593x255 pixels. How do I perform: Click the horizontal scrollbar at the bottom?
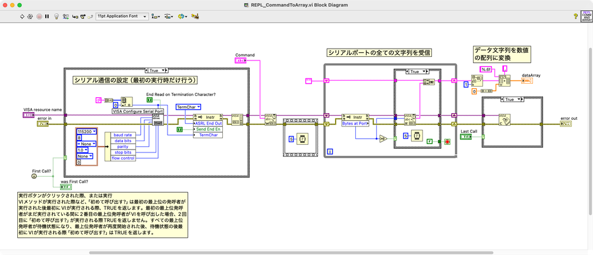pos(291,253)
